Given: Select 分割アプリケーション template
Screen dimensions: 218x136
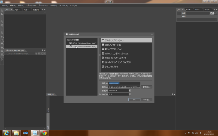Looking at the screenshot, I should [x=127, y=45].
